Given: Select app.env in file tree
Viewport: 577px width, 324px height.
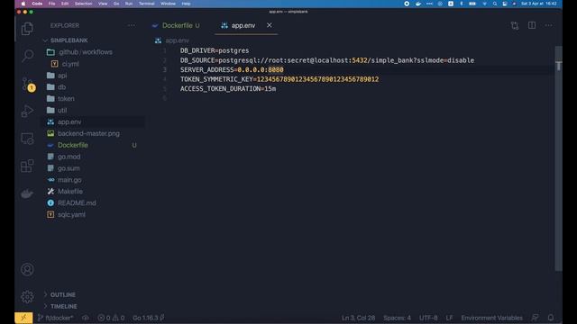Looking at the screenshot, I should [69, 122].
